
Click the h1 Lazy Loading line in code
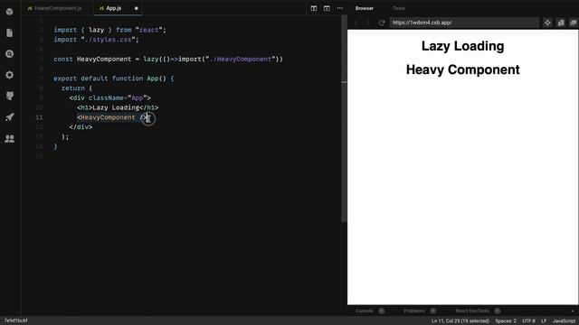tap(118, 107)
